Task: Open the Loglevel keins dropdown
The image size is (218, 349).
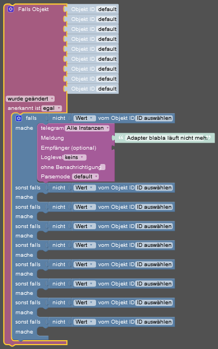Action: tap(75, 157)
